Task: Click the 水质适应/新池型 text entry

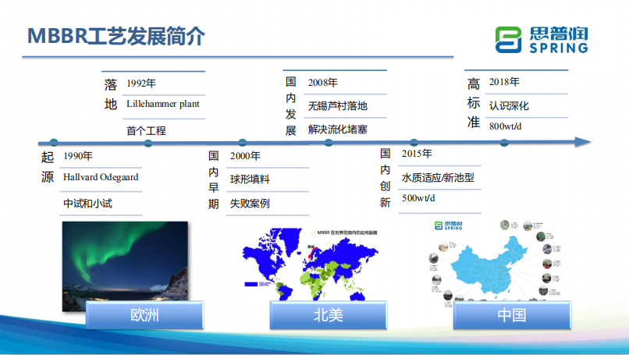Action: click(x=438, y=178)
